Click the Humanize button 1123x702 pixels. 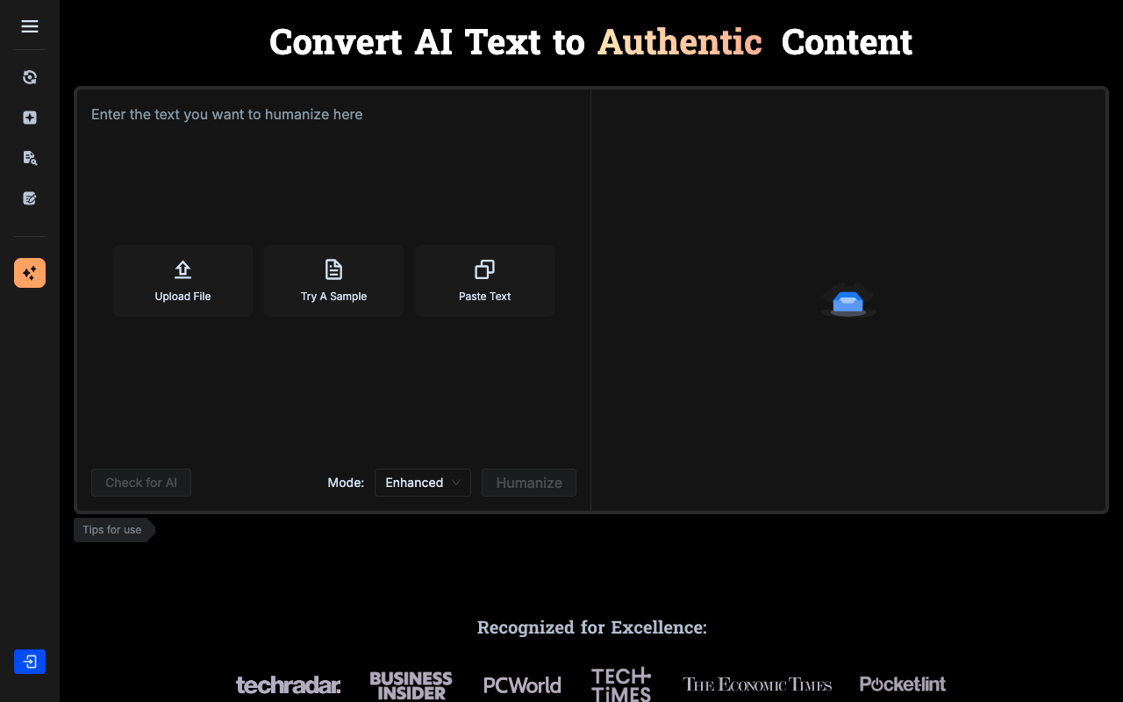pos(529,483)
